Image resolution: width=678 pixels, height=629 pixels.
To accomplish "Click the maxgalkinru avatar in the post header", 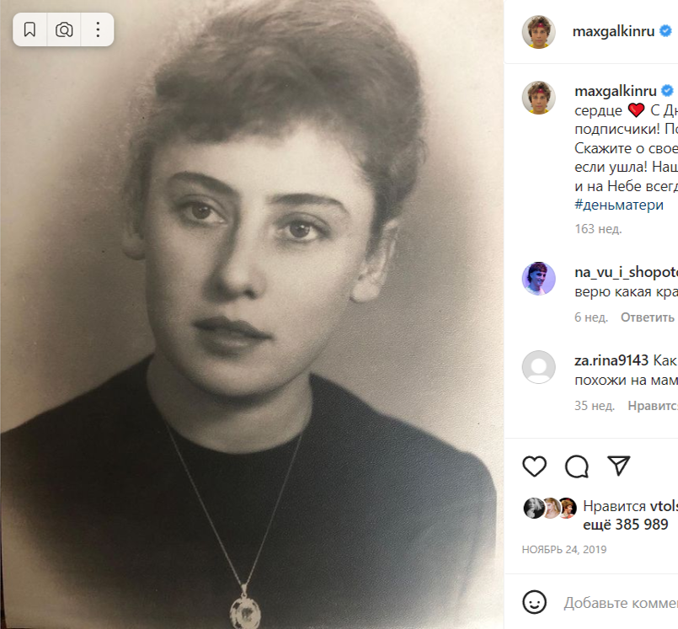I will (x=539, y=31).
